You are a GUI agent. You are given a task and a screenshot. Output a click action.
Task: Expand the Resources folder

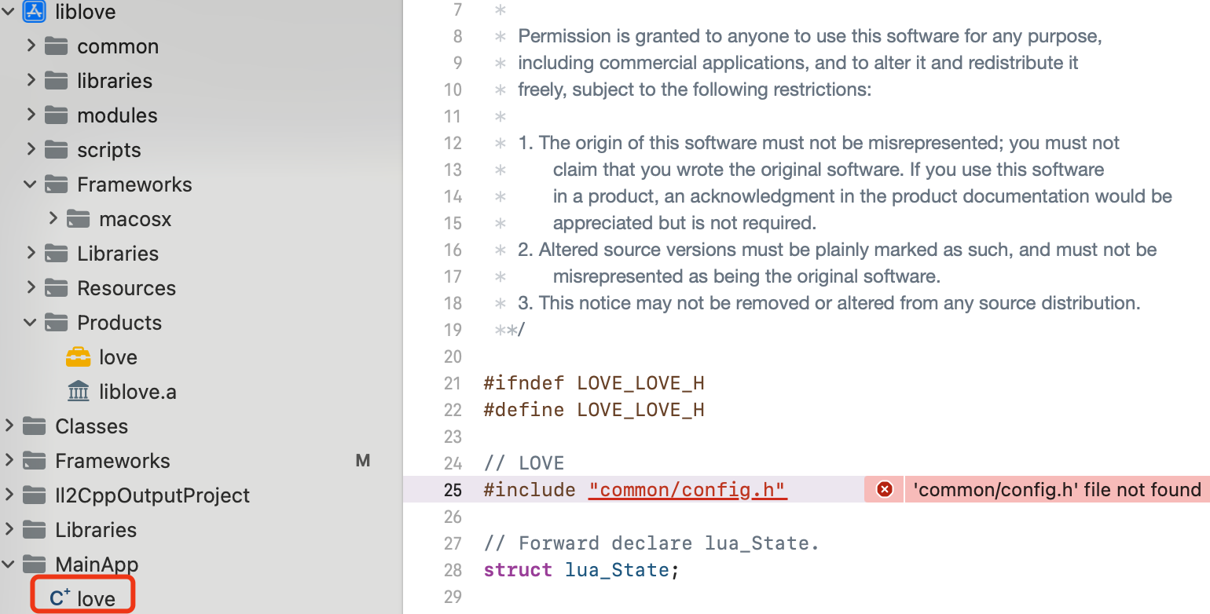pos(31,288)
